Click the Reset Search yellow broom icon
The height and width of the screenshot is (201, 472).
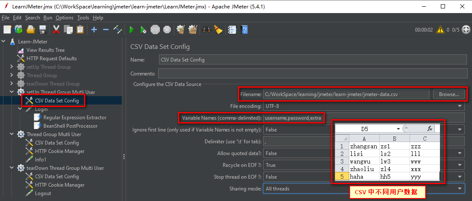click(x=218, y=29)
